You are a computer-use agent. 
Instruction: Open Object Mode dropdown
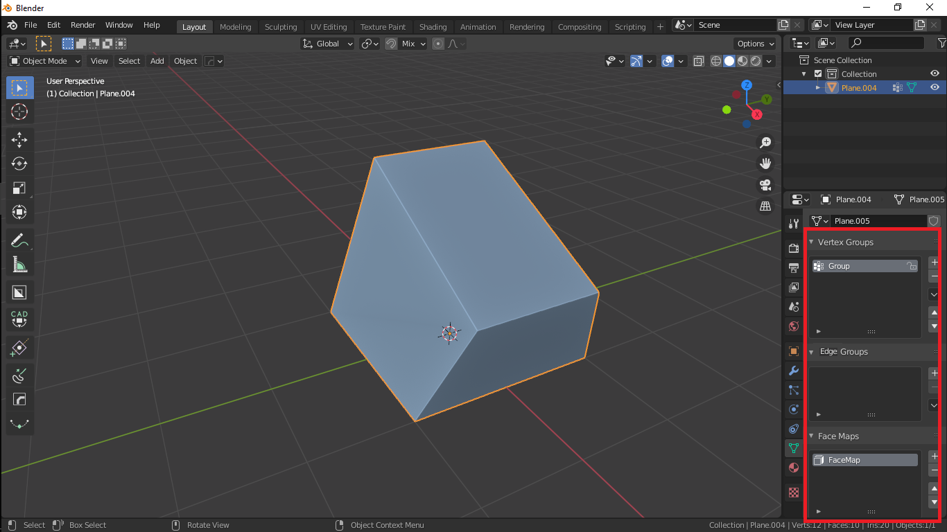tap(45, 61)
